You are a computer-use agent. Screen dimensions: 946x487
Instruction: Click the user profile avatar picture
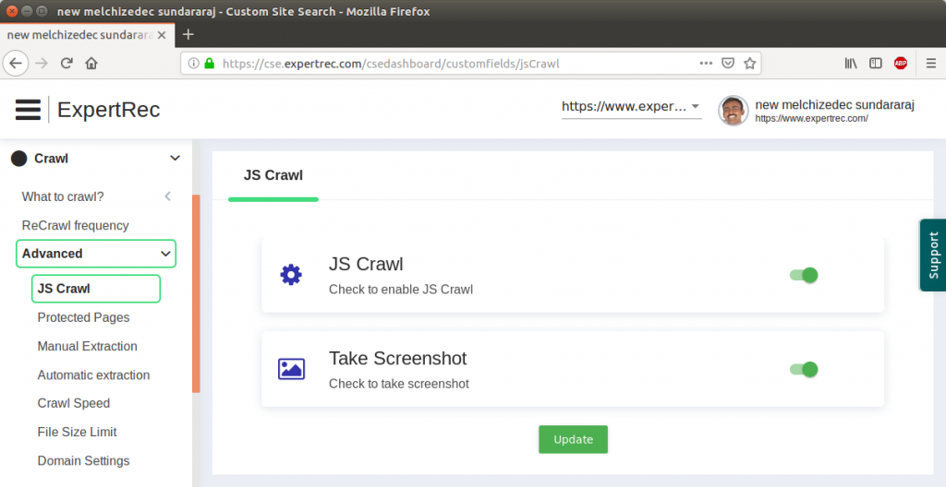pos(733,111)
